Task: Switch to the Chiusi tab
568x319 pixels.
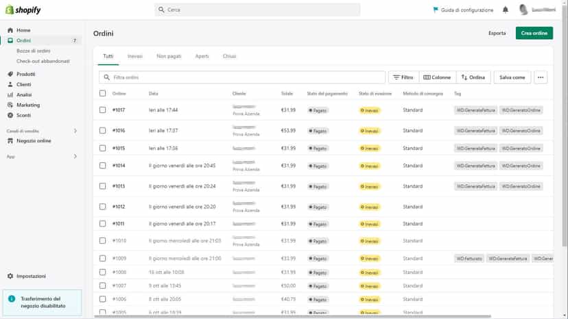Action: click(229, 56)
